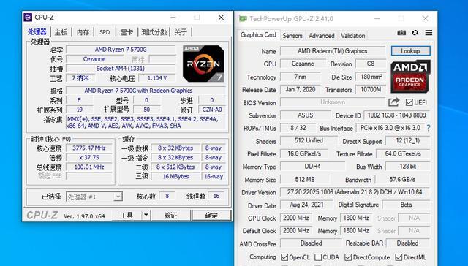468x266 pixels.
Task: Click the 16.0 GPixel/s pixel fillrate value
Action: coord(304,153)
